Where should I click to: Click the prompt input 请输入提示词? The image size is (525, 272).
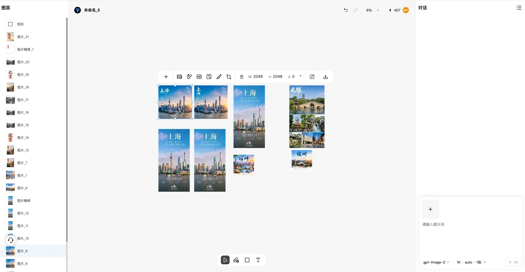(x=433, y=224)
